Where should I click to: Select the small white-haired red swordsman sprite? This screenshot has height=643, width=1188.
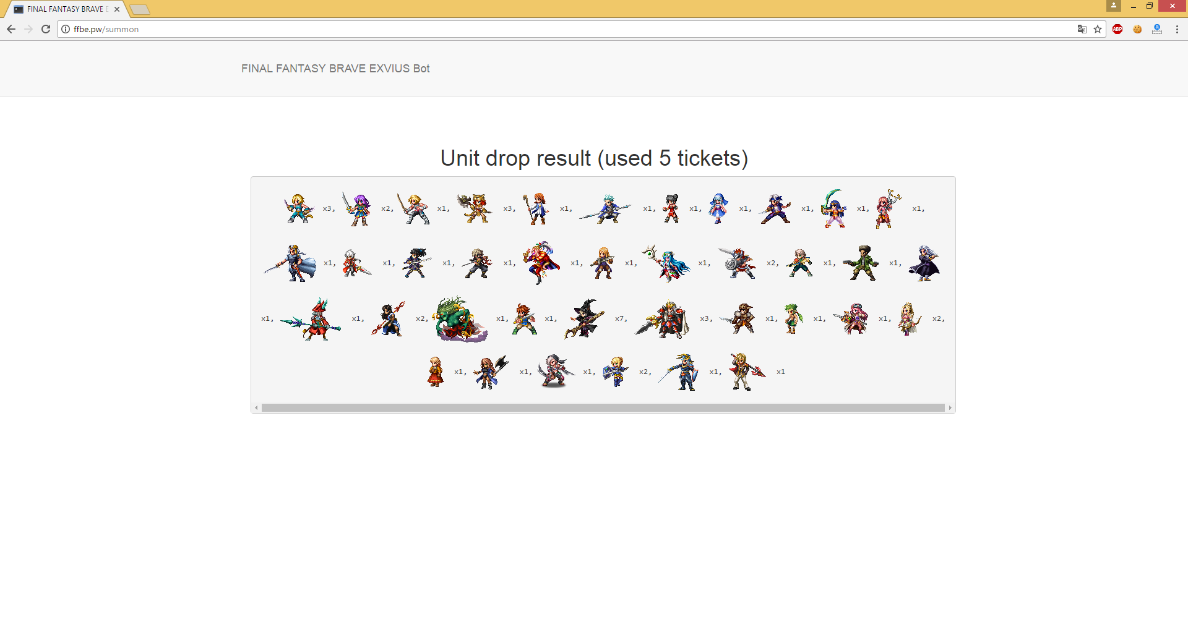pos(356,263)
